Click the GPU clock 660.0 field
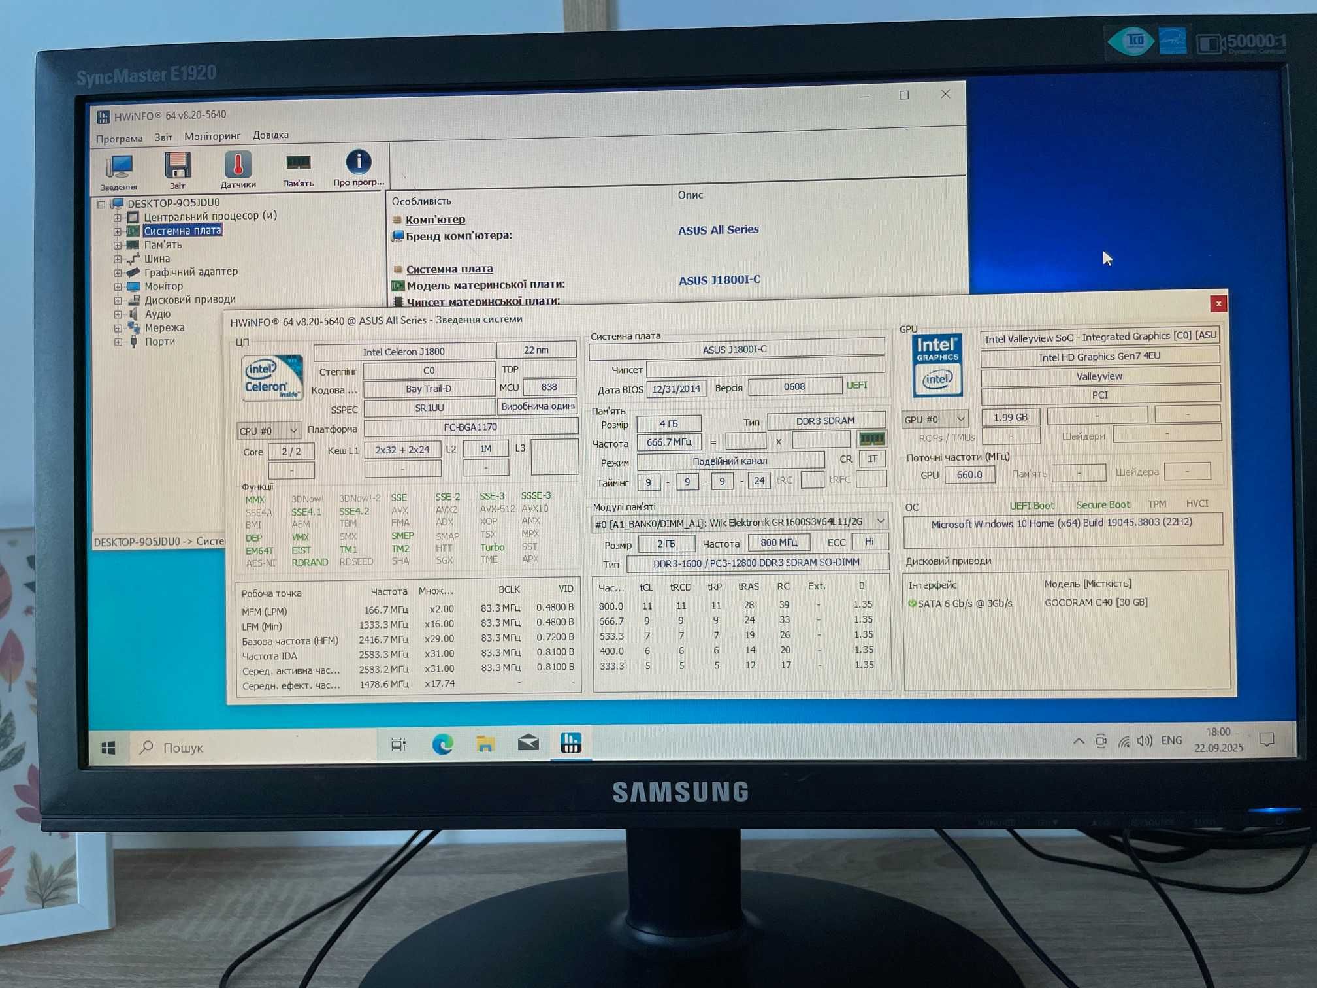The height and width of the screenshot is (988, 1317). pyautogui.click(x=969, y=474)
